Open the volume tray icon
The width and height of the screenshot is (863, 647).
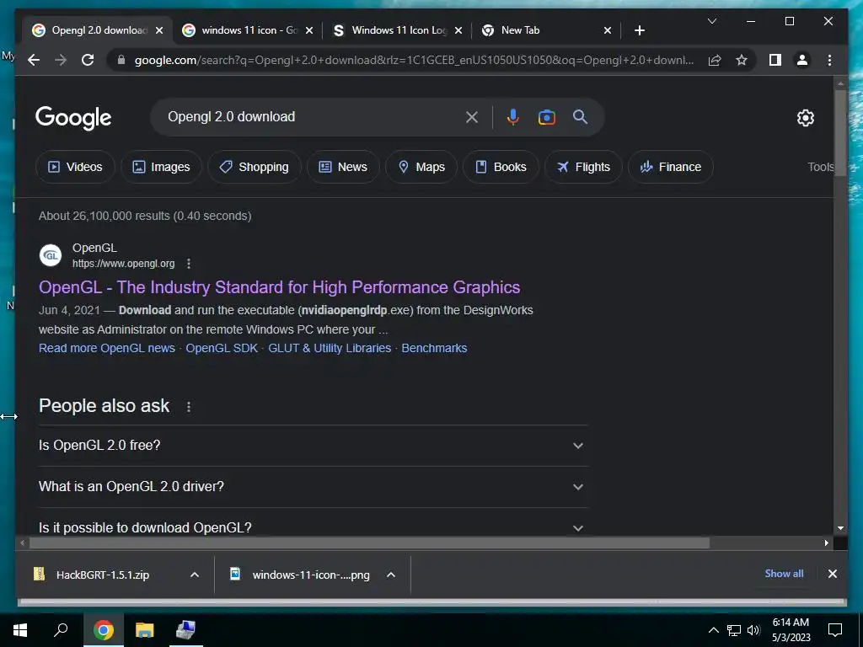[x=753, y=630]
